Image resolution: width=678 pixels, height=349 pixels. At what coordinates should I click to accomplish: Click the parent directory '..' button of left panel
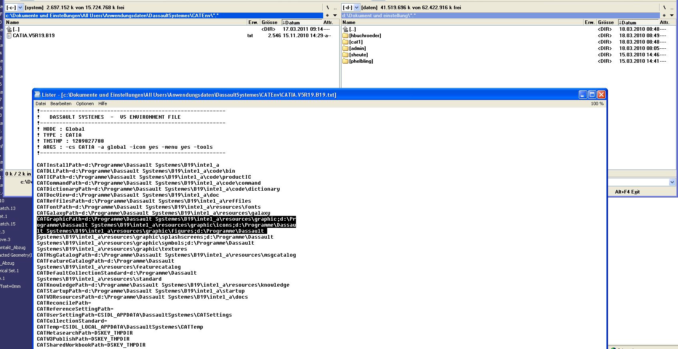335,8
